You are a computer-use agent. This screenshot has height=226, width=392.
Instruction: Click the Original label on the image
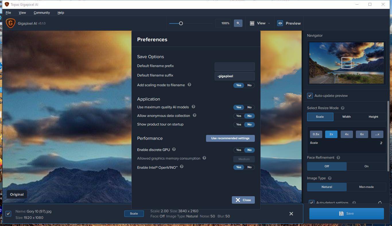[x=17, y=194]
